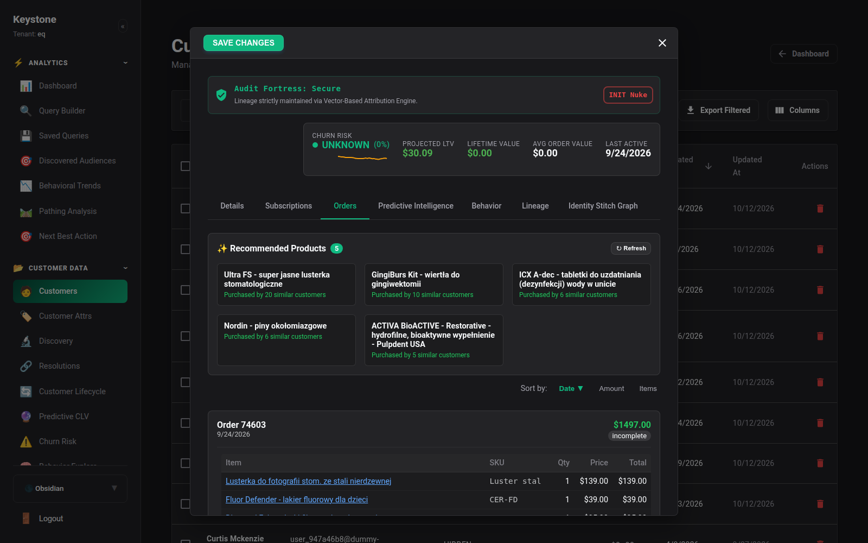The height and width of the screenshot is (543, 868).
Task: Click the Customer Attrs tag icon
Action: tap(26, 316)
